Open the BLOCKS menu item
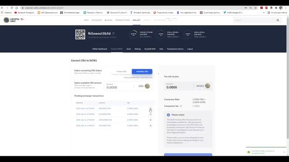The height and width of the screenshot is (162, 289). tap(108, 20)
